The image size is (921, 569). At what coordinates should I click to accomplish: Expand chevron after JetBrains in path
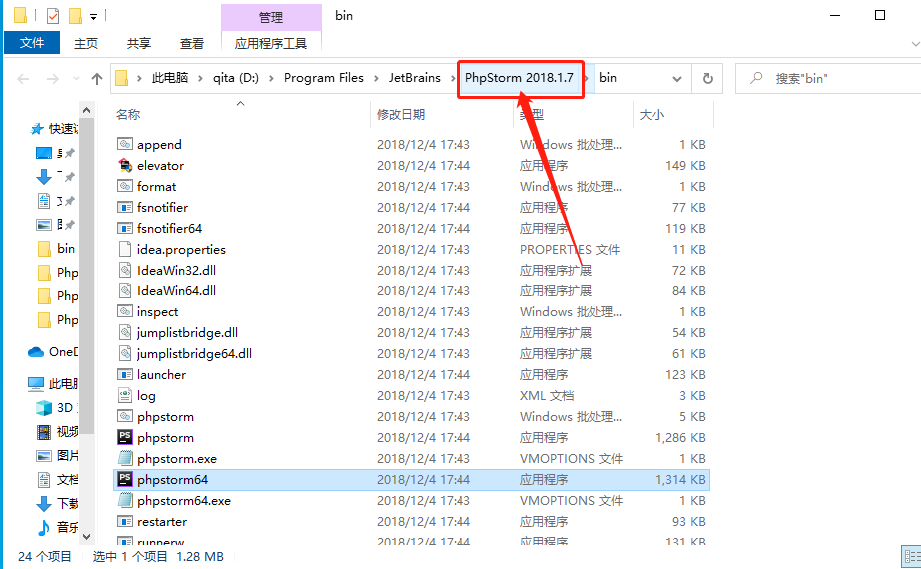[x=453, y=78]
